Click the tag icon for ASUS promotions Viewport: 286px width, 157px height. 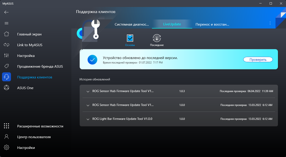pyautogui.click(x=6, y=66)
